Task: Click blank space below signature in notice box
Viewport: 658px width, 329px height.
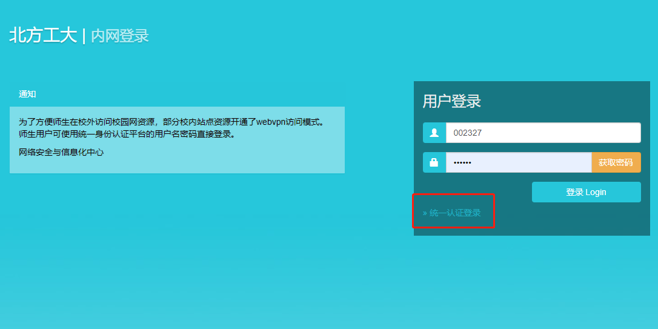Action: coord(176,165)
